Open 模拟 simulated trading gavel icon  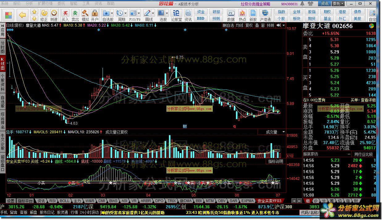(x=85, y=15)
